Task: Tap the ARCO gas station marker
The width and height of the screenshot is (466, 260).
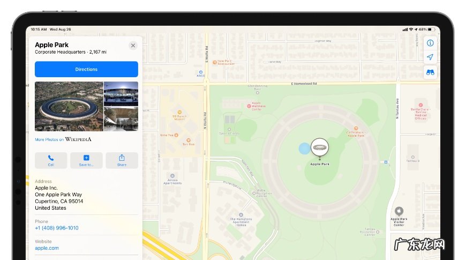Action: [x=201, y=72]
